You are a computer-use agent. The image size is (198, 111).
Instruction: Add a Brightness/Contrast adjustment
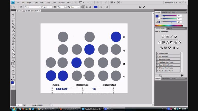coord(163,37)
